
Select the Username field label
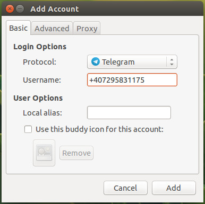42,80
